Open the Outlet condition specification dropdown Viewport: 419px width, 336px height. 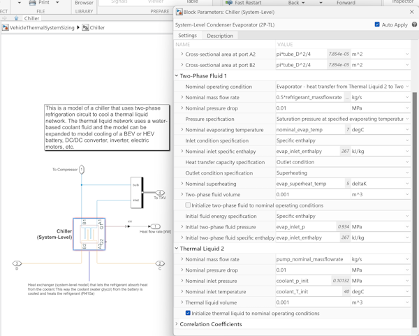coord(343,173)
